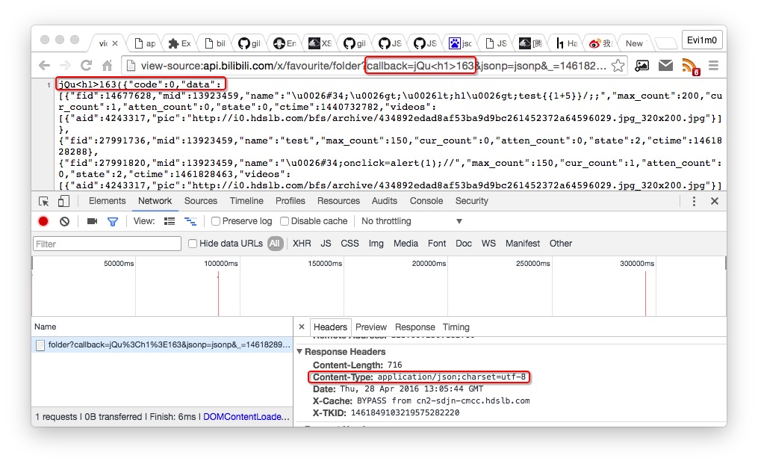
Task: Open the Console tab
Action: (x=426, y=201)
